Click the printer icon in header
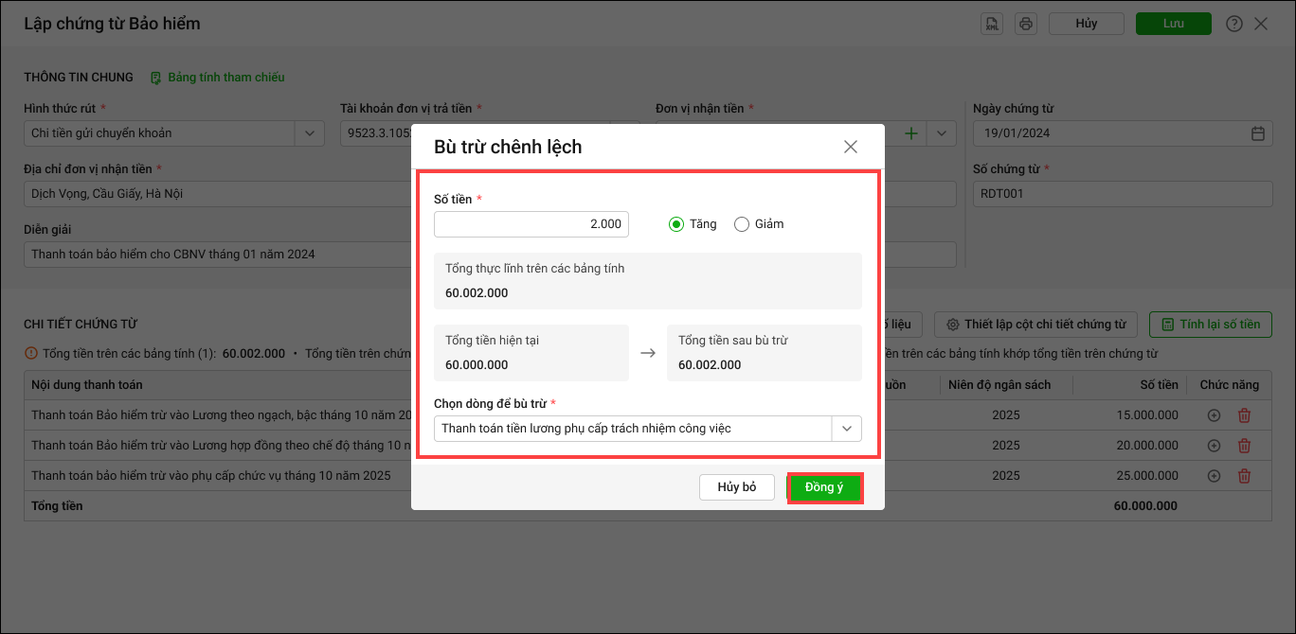This screenshot has width=1296, height=634. coord(1025,24)
